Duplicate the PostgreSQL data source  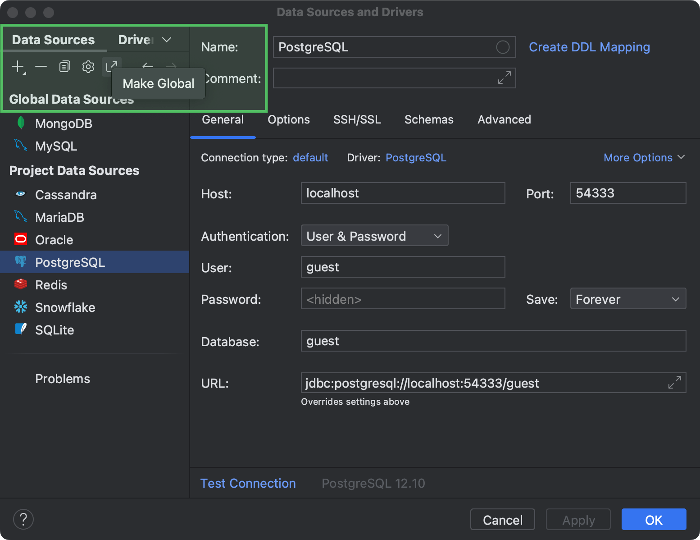point(64,66)
